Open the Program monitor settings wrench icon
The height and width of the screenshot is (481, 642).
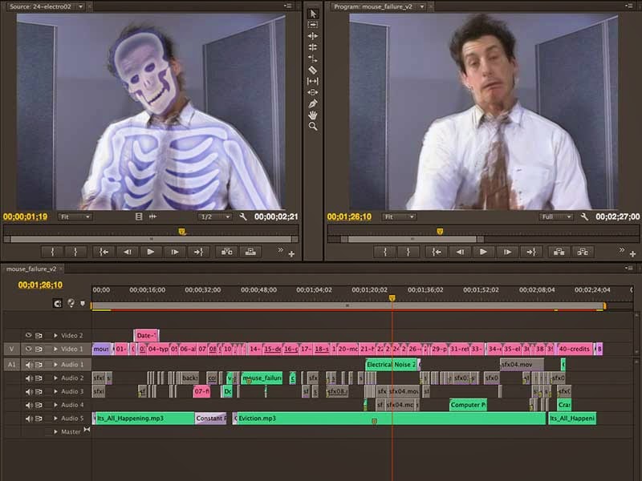583,216
